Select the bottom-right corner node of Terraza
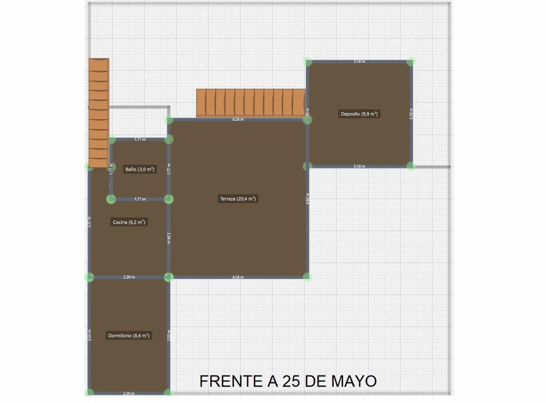546x403 pixels. [307, 277]
